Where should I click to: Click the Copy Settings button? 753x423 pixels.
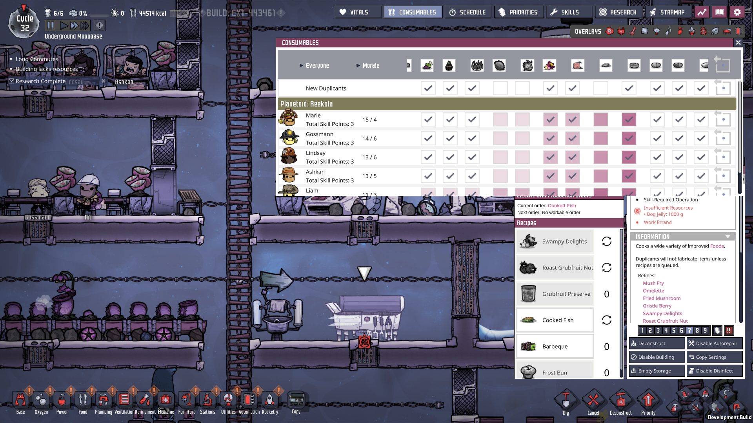coord(714,357)
